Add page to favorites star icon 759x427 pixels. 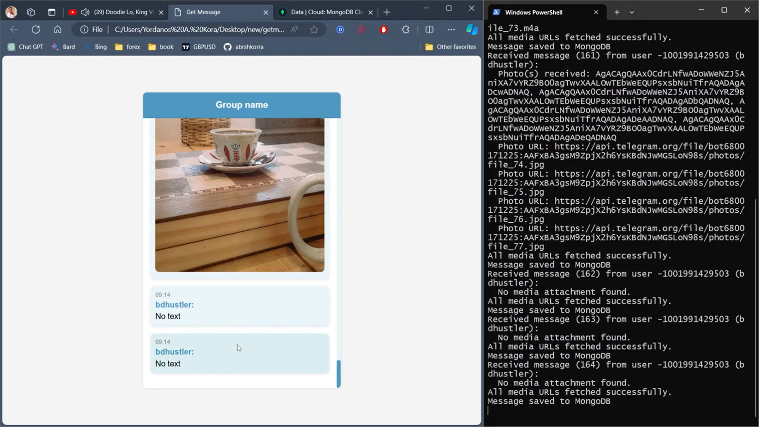point(314,29)
